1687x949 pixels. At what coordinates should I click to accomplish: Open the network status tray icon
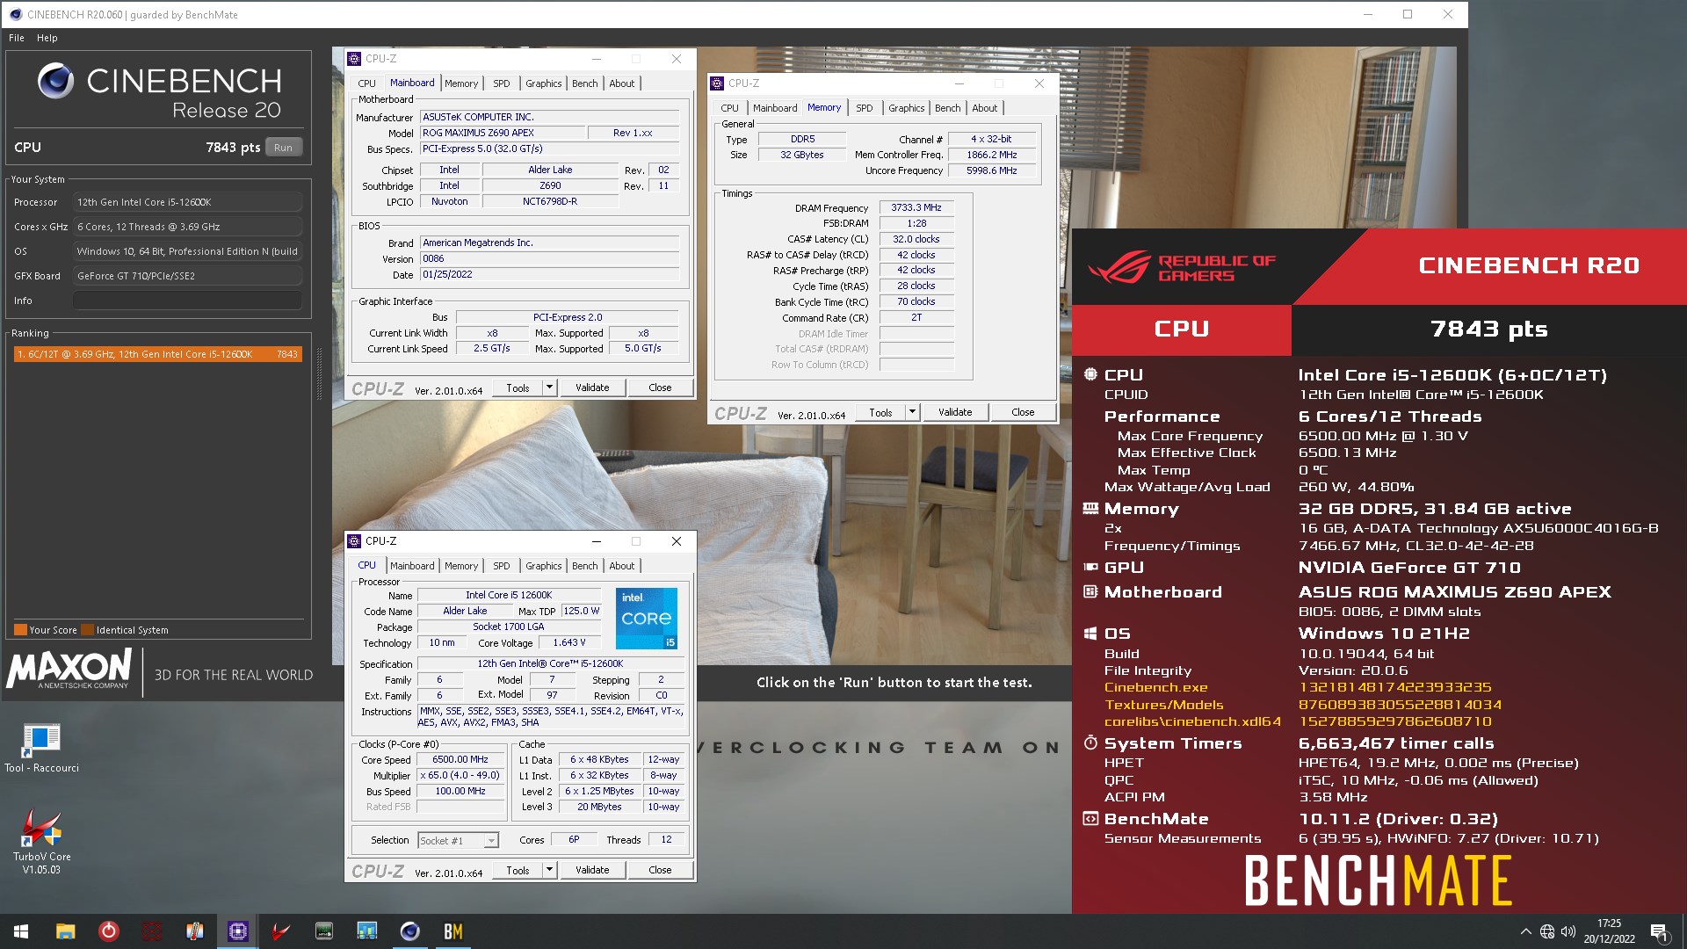click(x=1547, y=931)
